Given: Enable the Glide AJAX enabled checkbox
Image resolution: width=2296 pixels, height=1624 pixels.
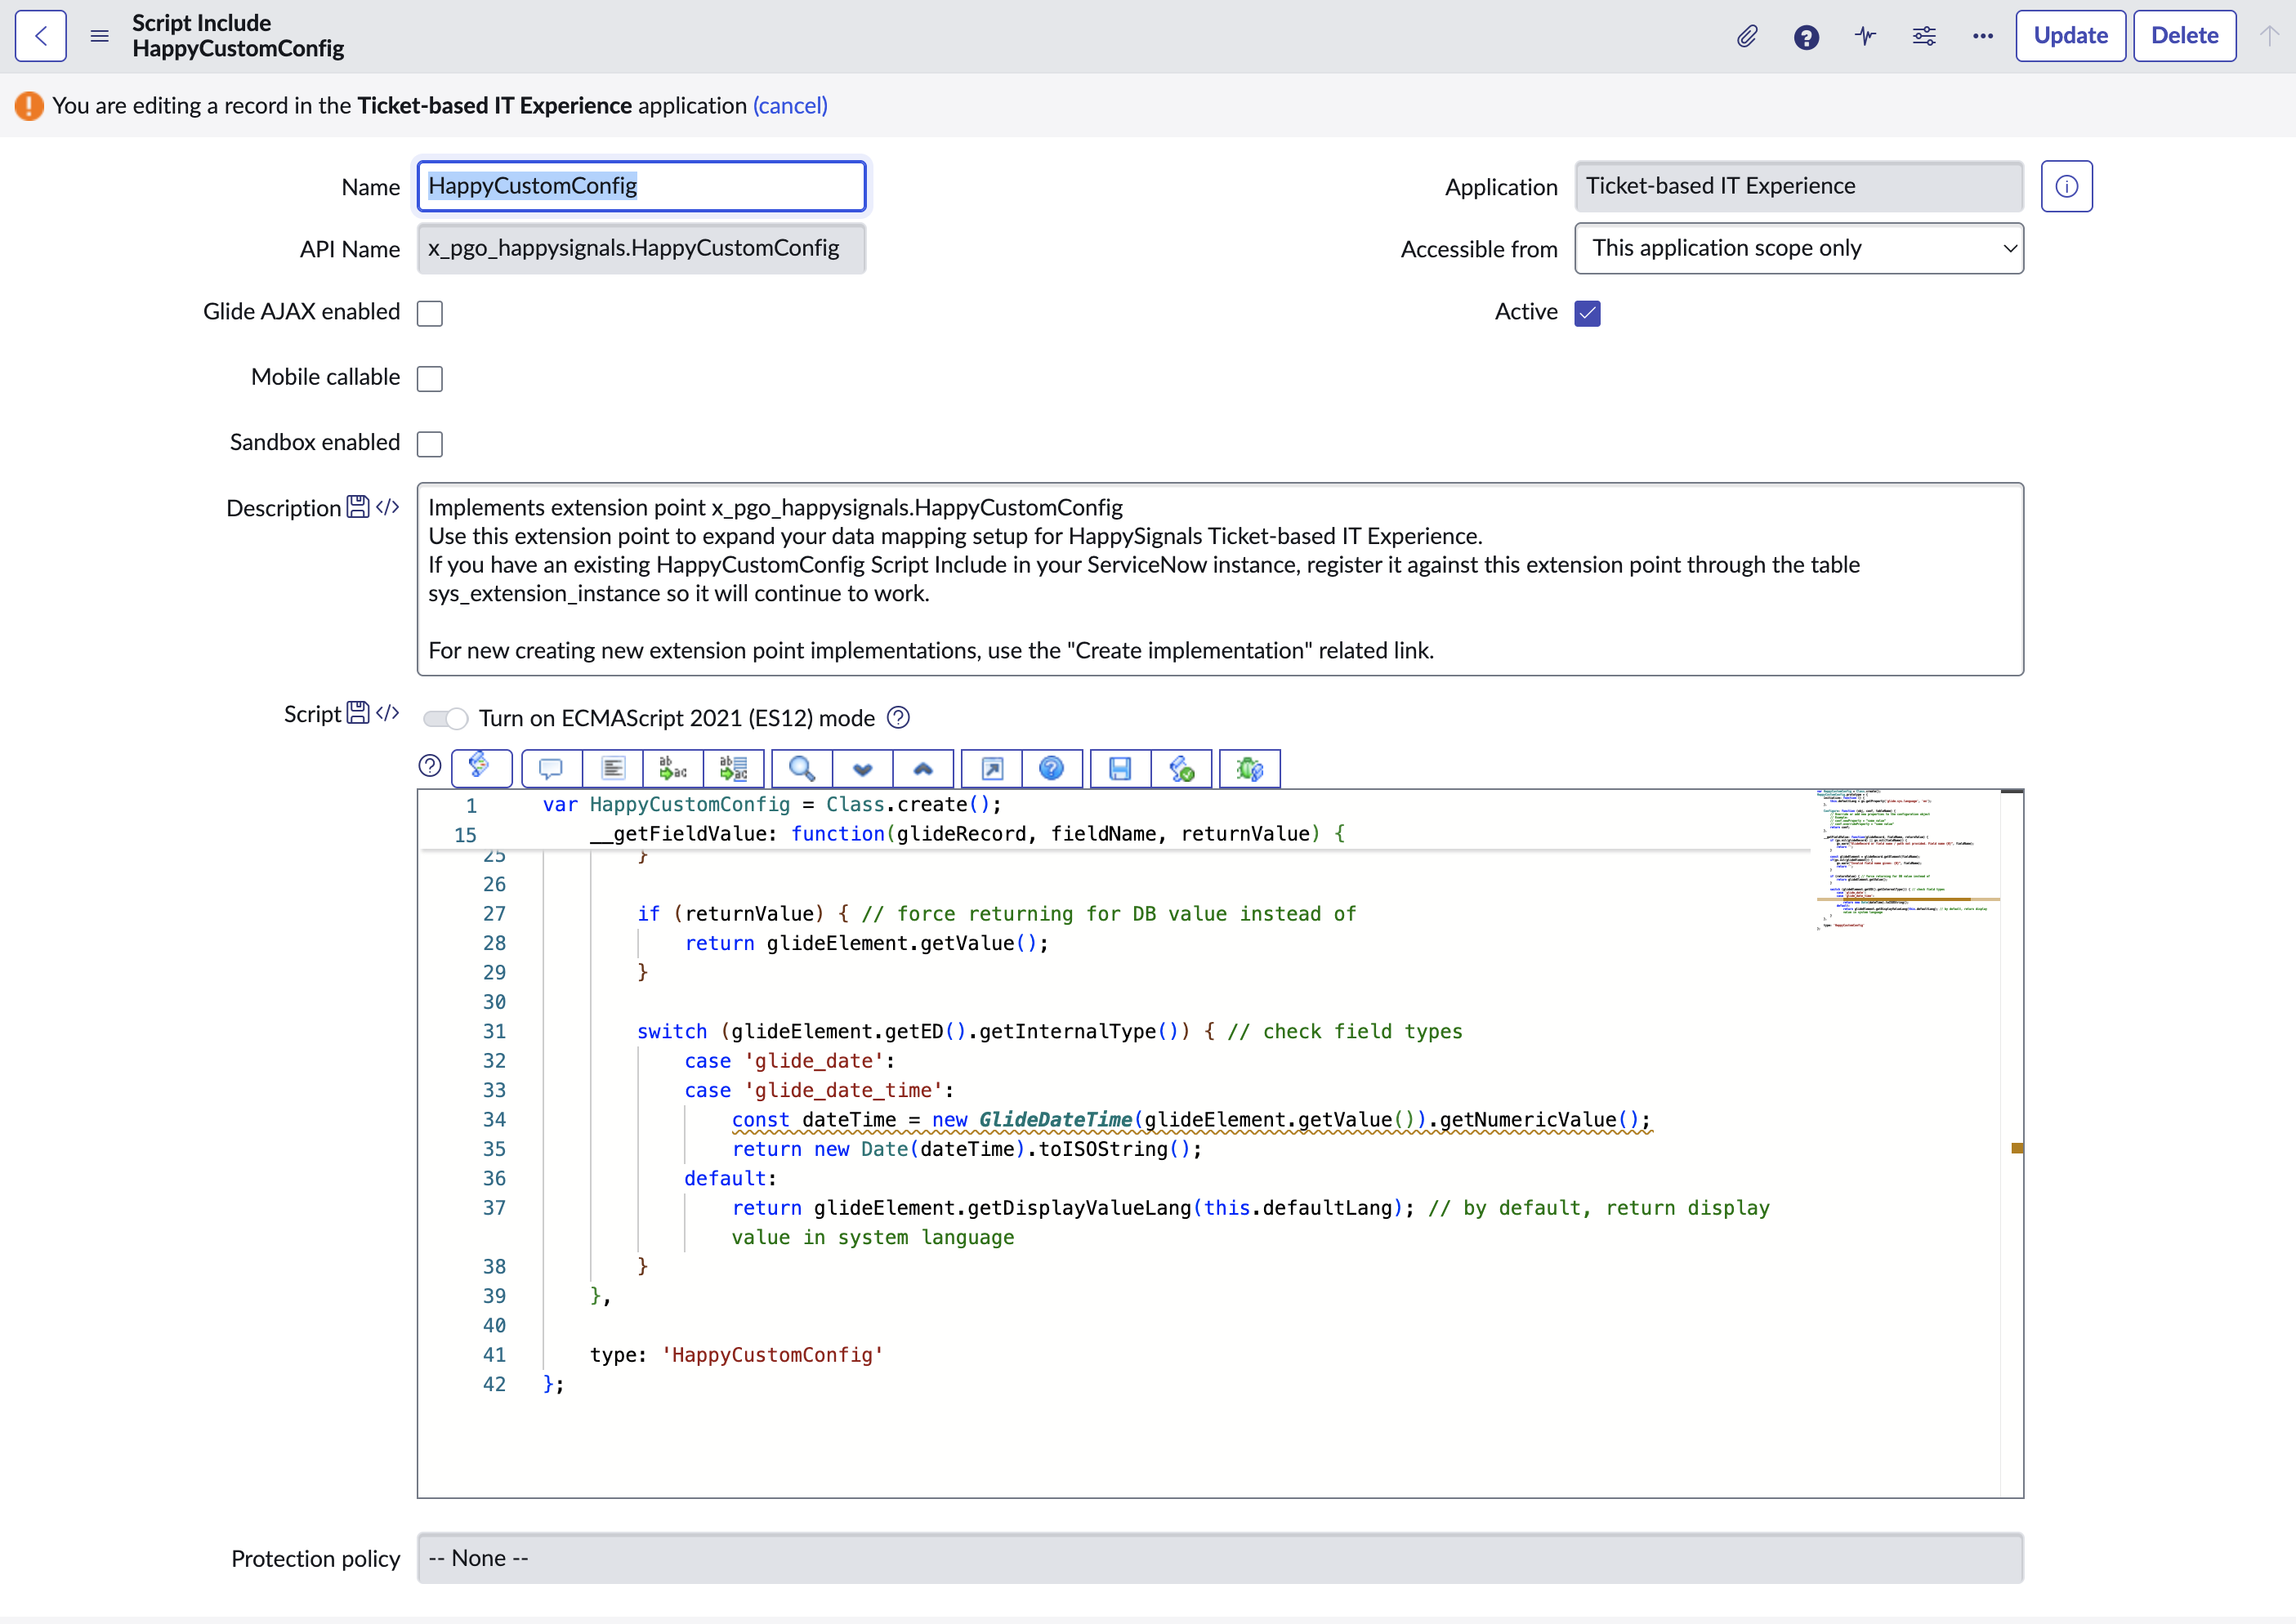Looking at the screenshot, I should click(430, 313).
